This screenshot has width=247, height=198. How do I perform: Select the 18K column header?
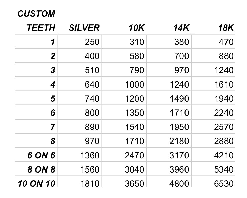click(x=226, y=28)
